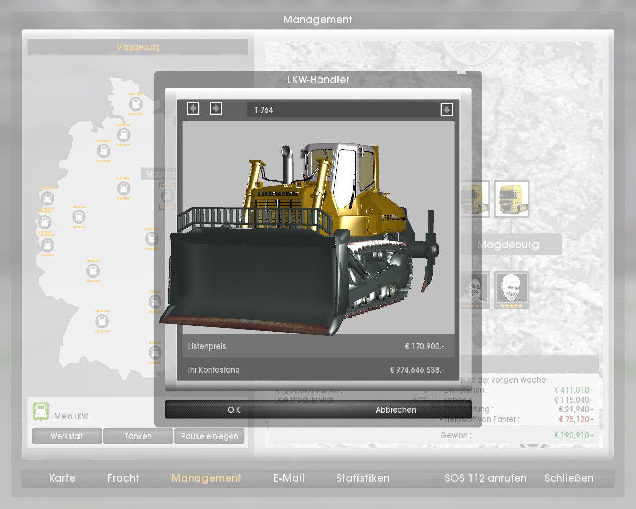Select the yellow truck thumbnail above Magdeburg

pyautogui.click(x=512, y=199)
